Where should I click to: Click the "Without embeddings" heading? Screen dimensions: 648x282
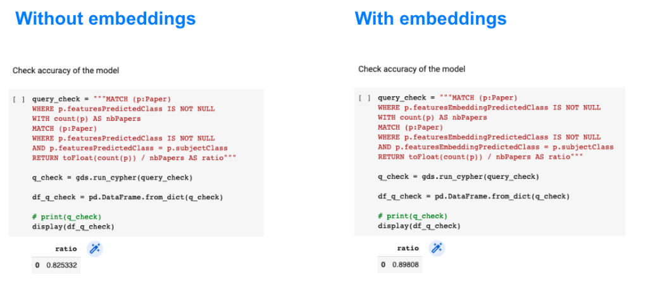pos(106,18)
